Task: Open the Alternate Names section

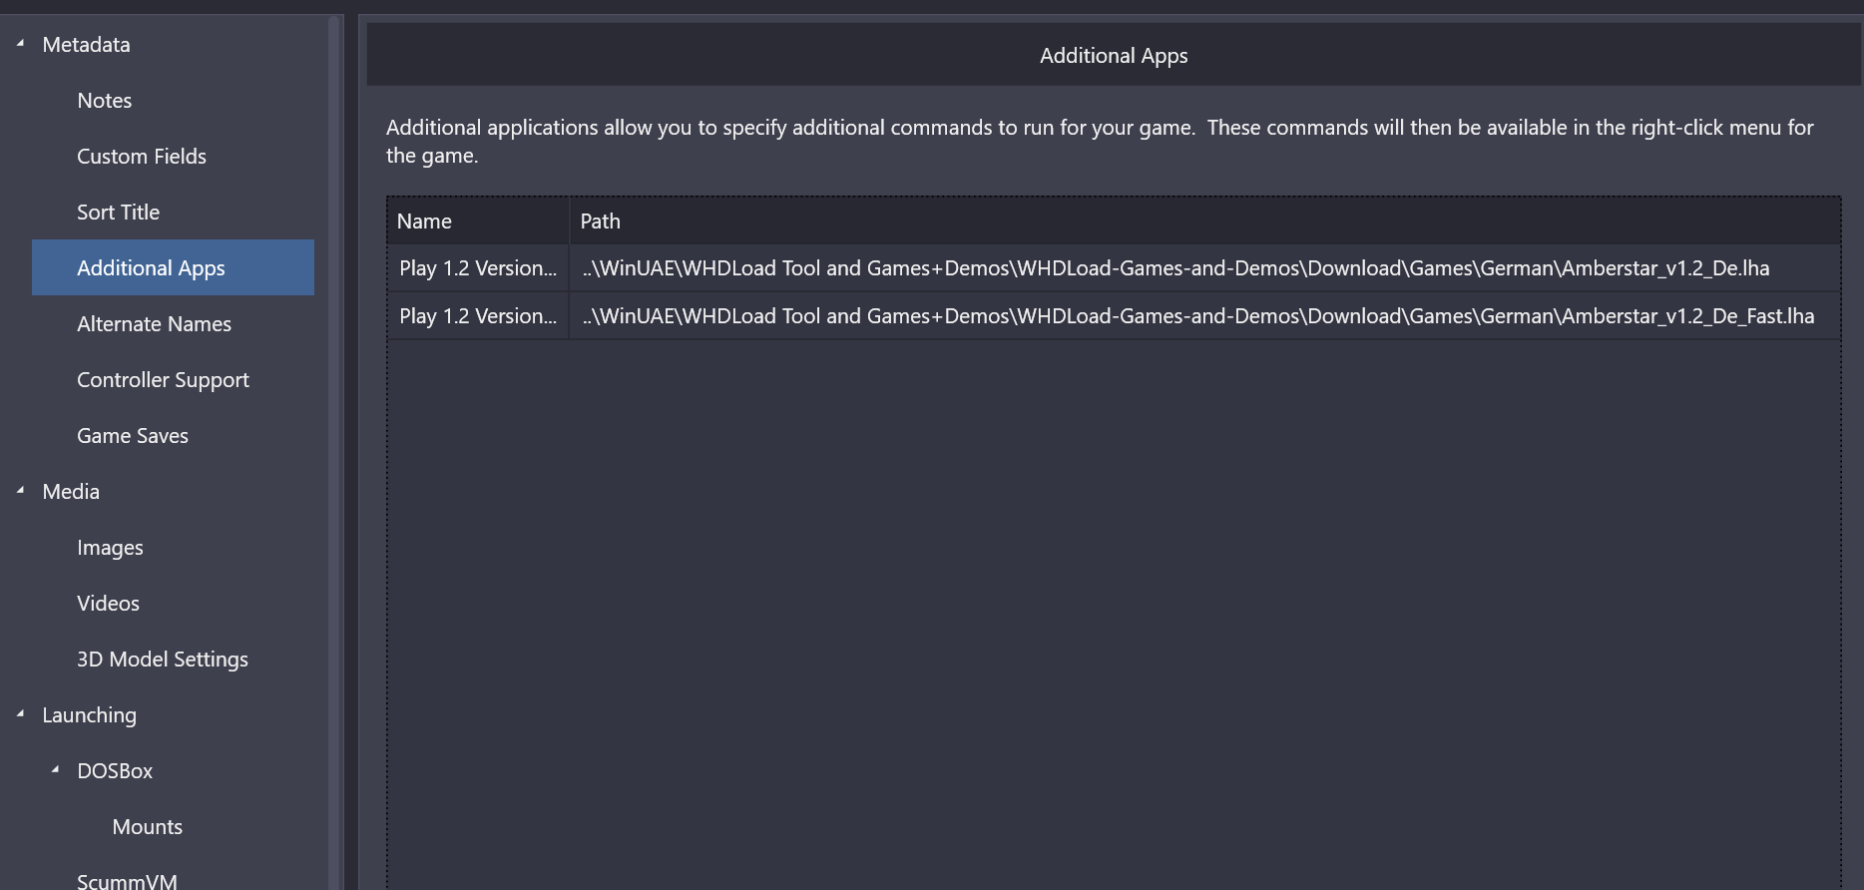Action: pyautogui.click(x=155, y=323)
